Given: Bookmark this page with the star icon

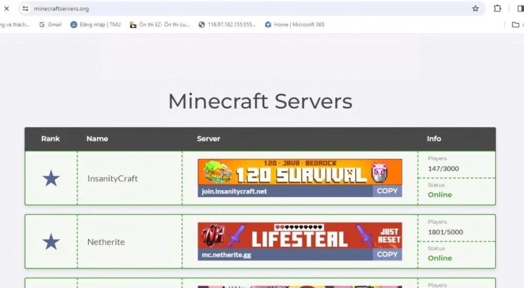Looking at the screenshot, I should click(x=475, y=9).
